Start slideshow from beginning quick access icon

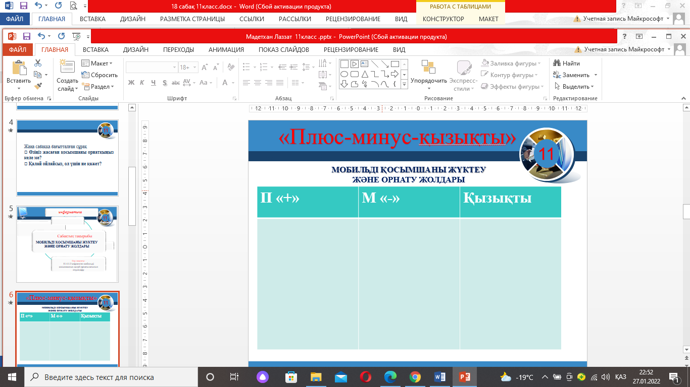[77, 36]
